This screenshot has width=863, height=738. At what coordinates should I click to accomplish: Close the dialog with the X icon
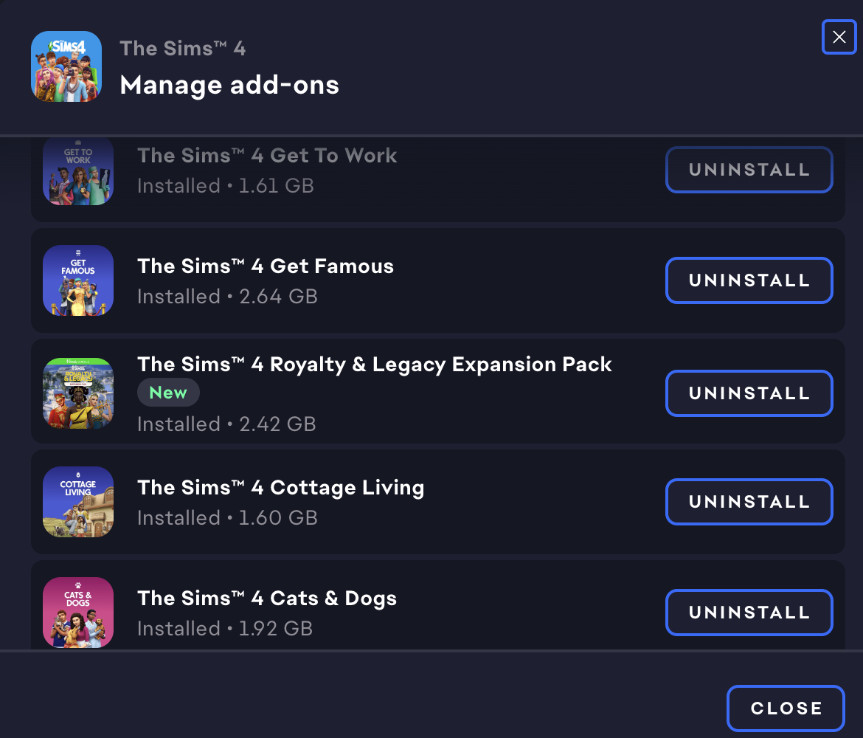[839, 37]
